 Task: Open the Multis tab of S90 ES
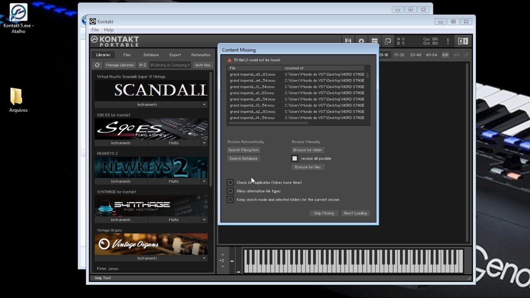[174, 143]
